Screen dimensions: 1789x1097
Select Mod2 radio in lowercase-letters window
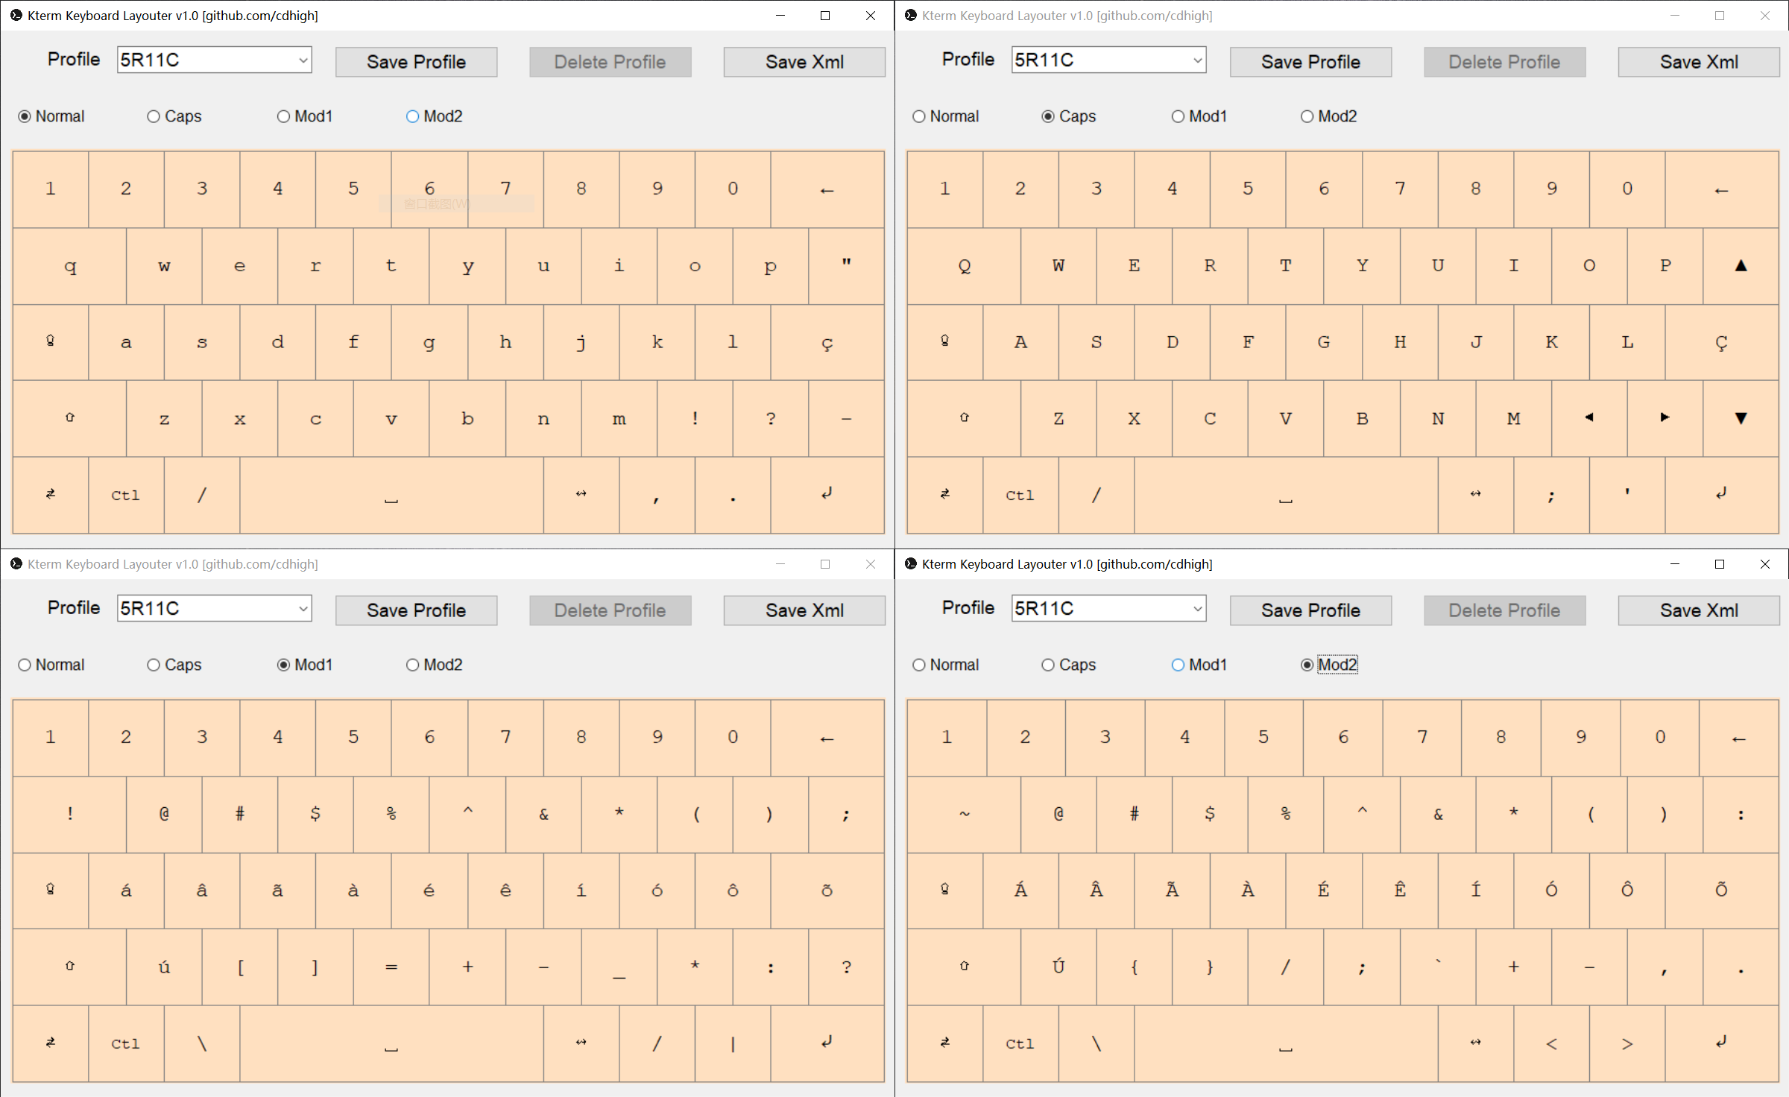[413, 116]
